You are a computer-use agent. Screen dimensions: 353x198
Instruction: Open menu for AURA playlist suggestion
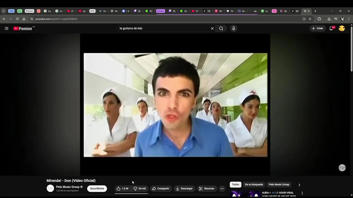(x=302, y=193)
